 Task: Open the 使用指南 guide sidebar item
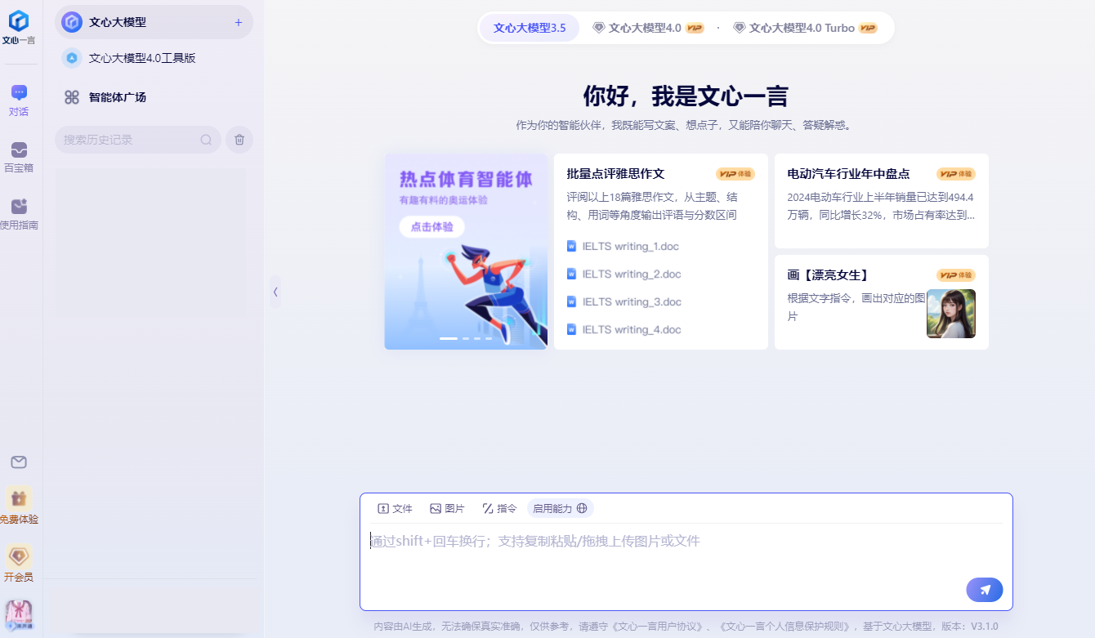pos(19,214)
